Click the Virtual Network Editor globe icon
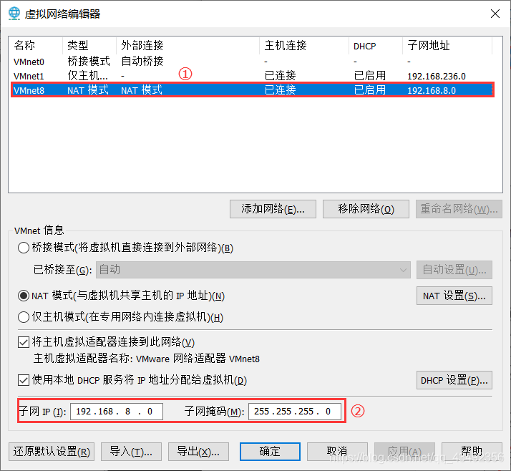 [14, 14]
